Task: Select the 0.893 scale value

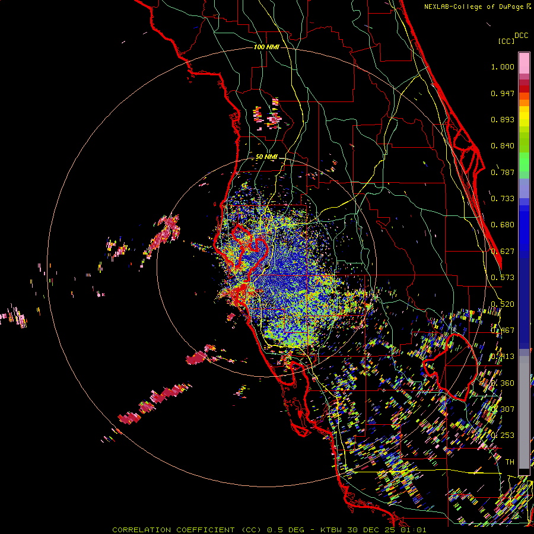Action: 503,119
